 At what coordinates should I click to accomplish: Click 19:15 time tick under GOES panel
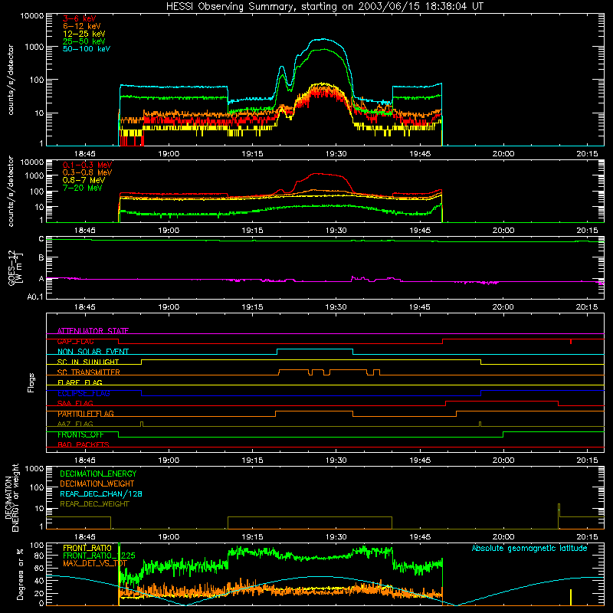252,307
